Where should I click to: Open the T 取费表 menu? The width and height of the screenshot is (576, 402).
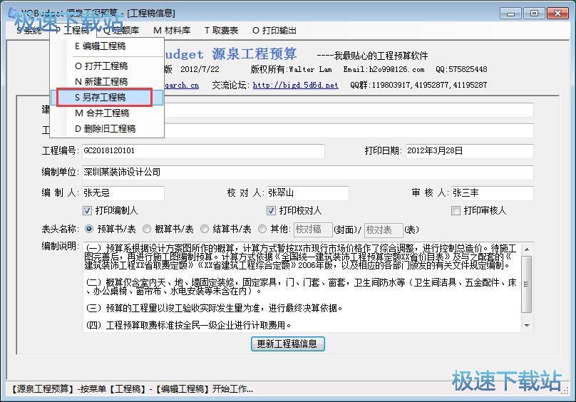221,30
